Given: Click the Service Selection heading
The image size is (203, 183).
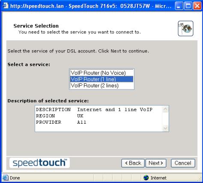Looking at the screenshot, I should [x=36, y=26].
